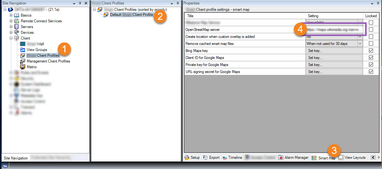Click the Servers icon in tree
This screenshot has width=382, height=169.
17,27
